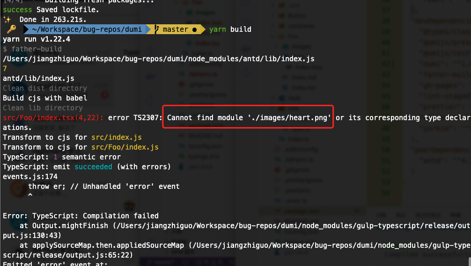471x266 pixels.
Task: Click the 'Clean lib directory' line
Action: [43, 108]
